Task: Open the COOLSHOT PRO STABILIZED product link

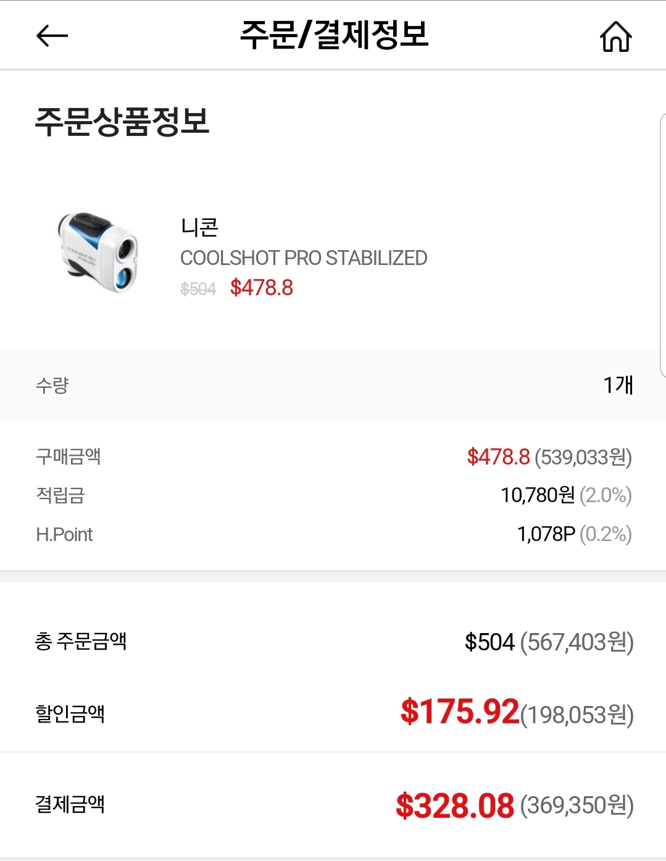Action: click(303, 258)
